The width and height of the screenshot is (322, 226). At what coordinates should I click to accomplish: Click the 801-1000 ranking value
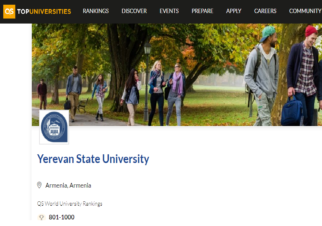(62, 217)
